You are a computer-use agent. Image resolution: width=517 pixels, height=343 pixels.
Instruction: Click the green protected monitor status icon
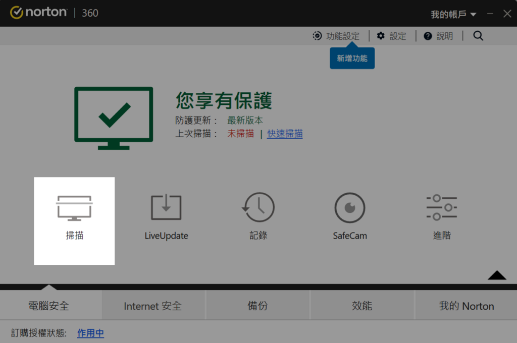coord(114,119)
